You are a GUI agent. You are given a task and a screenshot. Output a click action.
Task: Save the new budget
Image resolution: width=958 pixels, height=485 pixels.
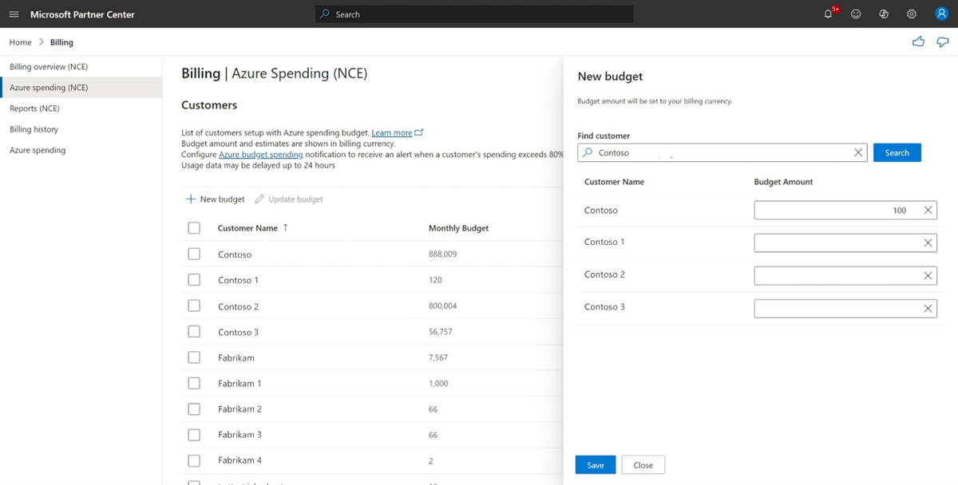(595, 465)
